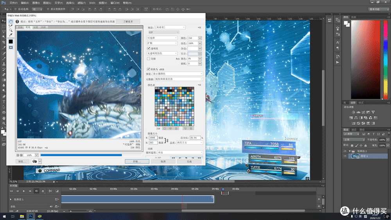Open timeline settings gear icon
The width and height of the screenshot is (391, 220).
tap(43, 191)
